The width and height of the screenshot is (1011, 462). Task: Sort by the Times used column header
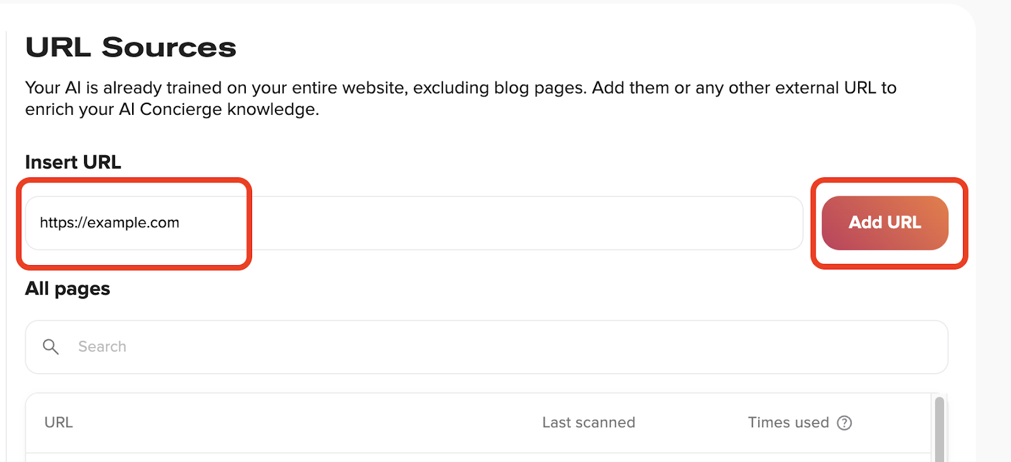(788, 422)
